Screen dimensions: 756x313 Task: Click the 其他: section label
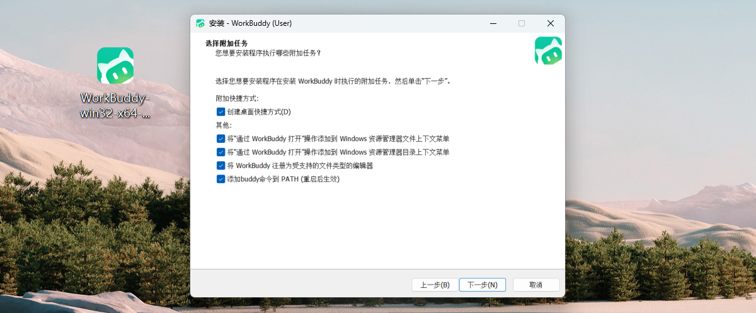pyautogui.click(x=224, y=125)
